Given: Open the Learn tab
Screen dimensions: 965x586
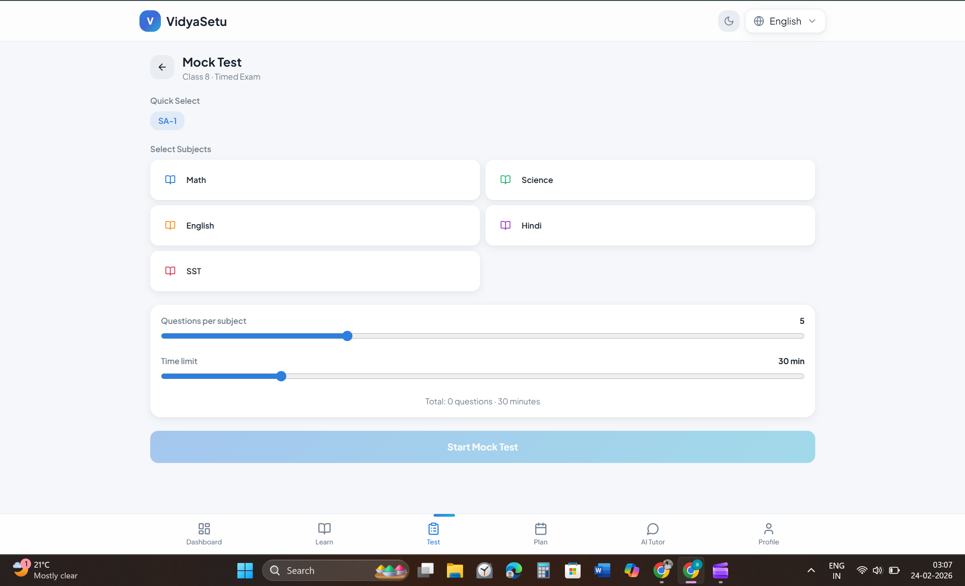Looking at the screenshot, I should tap(324, 534).
